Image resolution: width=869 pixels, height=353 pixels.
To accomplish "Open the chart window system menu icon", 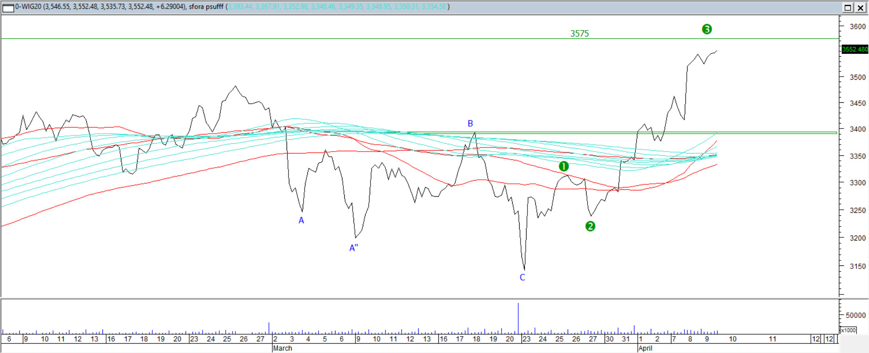I will tap(8, 7).
